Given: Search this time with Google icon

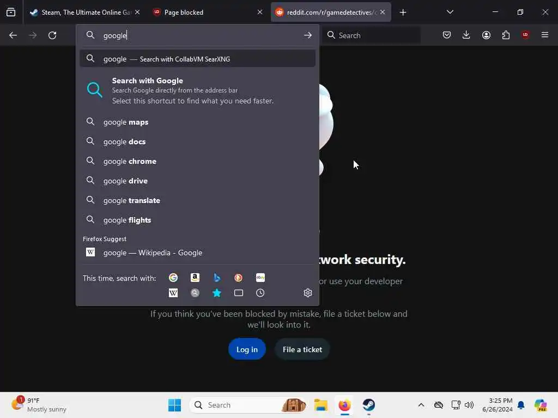Looking at the screenshot, I should point(173,278).
